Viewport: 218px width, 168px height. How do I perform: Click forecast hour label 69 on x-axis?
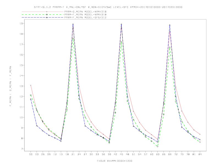170,154
